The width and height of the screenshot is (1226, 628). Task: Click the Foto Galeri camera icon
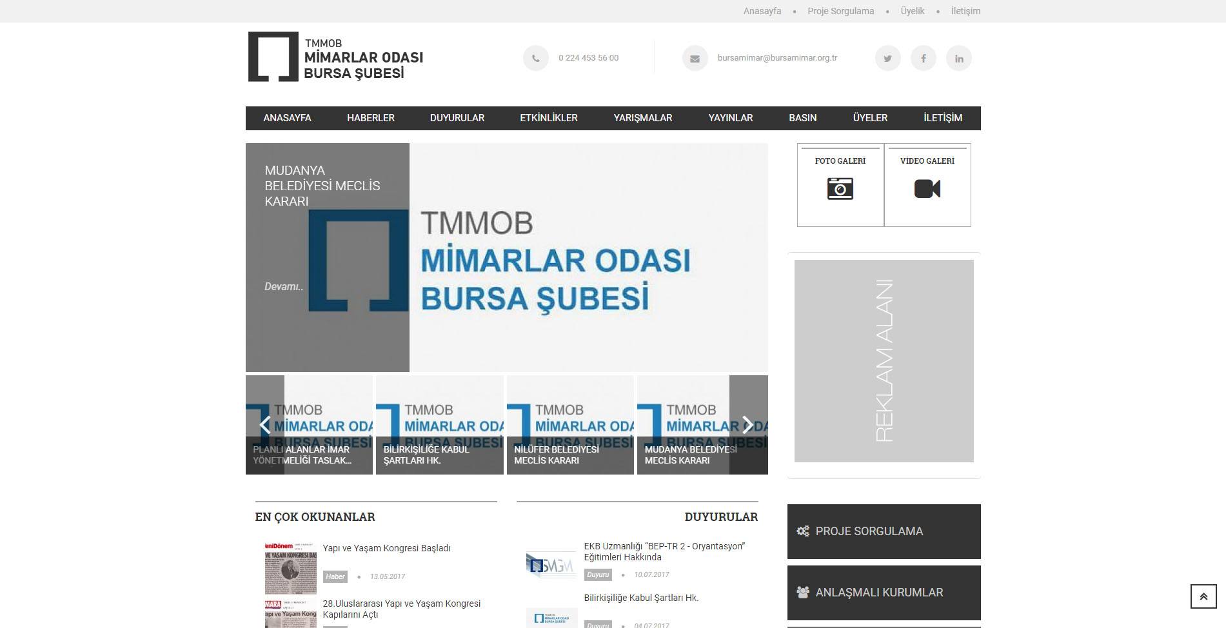[x=840, y=189]
